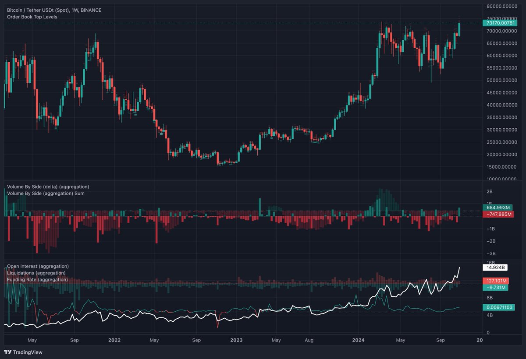Click the Volume By Side (delta) indicator label
526x359 pixels.
click(48, 187)
